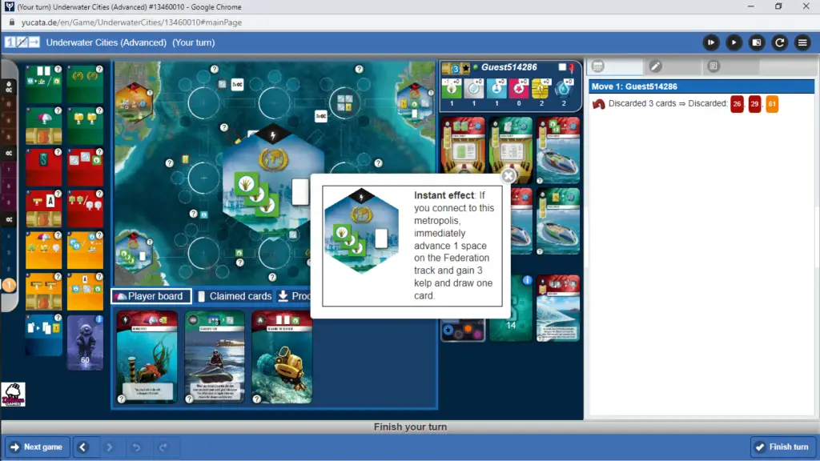Click the large central metropolis hexagon on map
This screenshot has height=461, width=820.
(x=273, y=181)
